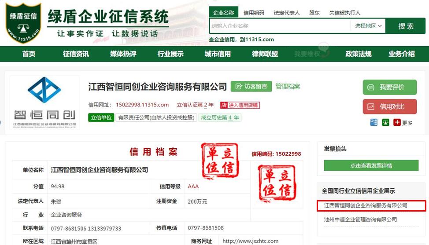429x245 pixels.
Task: Go to 首页 in navigation bar
Action: coord(29,54)
